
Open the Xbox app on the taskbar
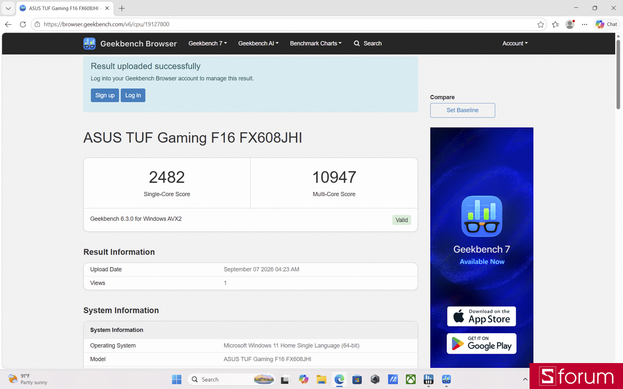411,380
